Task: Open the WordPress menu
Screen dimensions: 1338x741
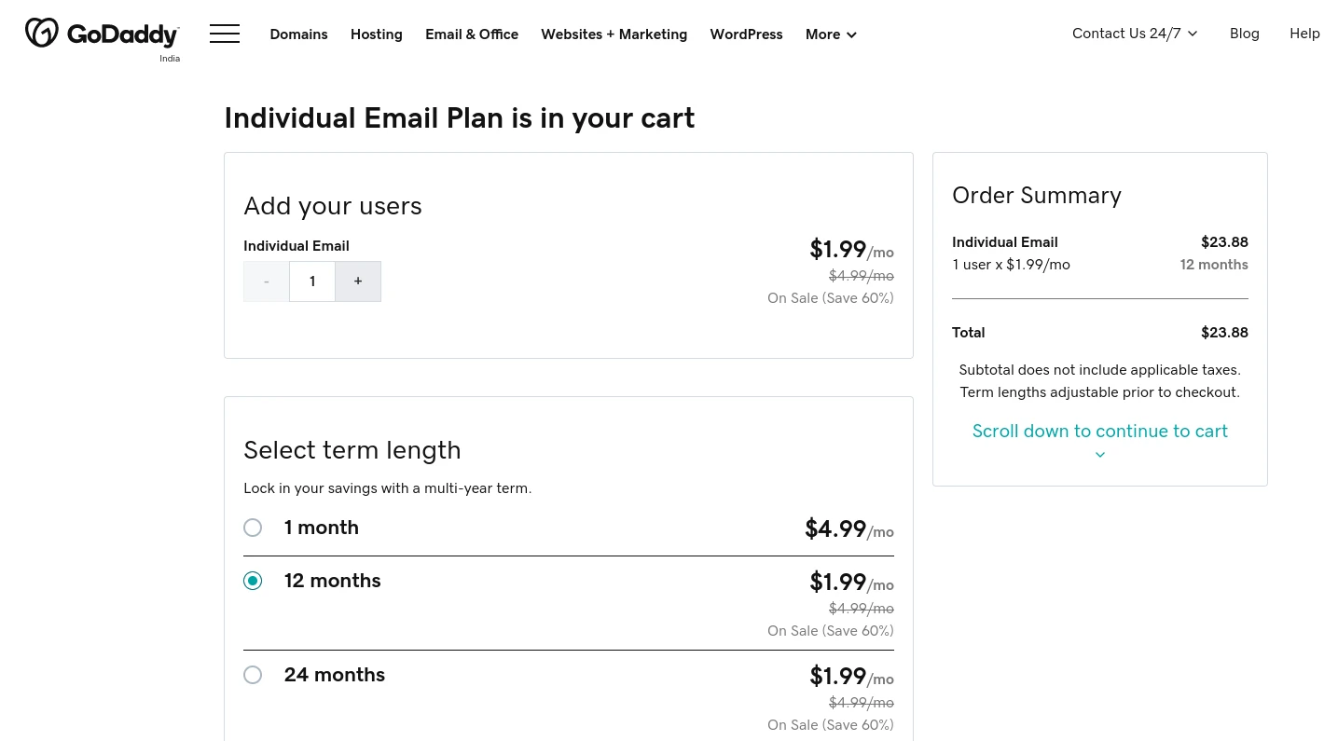Action: tap(746, 34)
